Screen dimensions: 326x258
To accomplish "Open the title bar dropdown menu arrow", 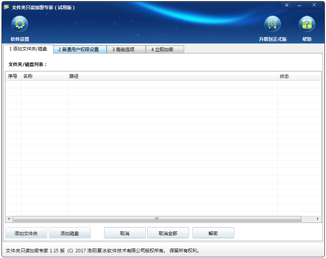I will click(287, 5).
